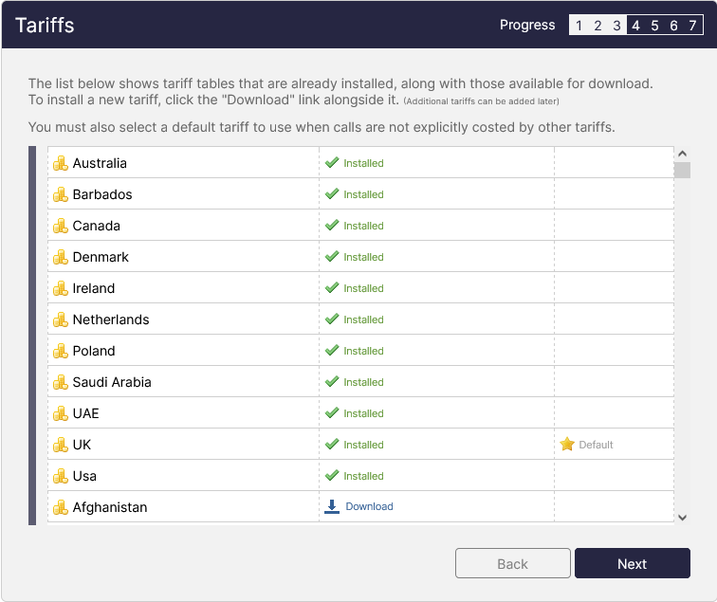Screen dimensions: 717x602
Task: Click the scroll up arrow of tariff list
Action: (x=682, y=154)
